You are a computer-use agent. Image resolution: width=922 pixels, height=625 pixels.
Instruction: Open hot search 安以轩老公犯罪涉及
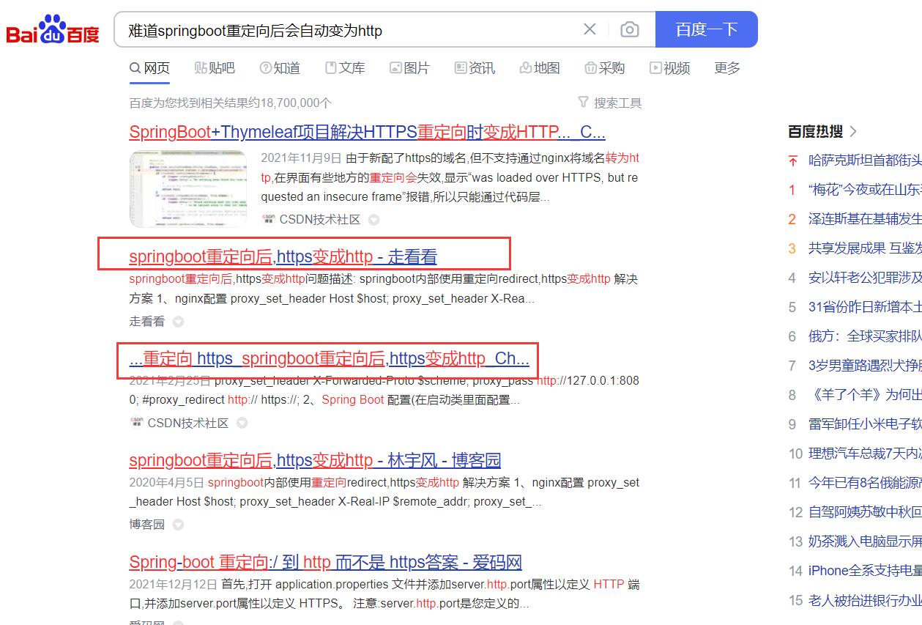[864, 278]
